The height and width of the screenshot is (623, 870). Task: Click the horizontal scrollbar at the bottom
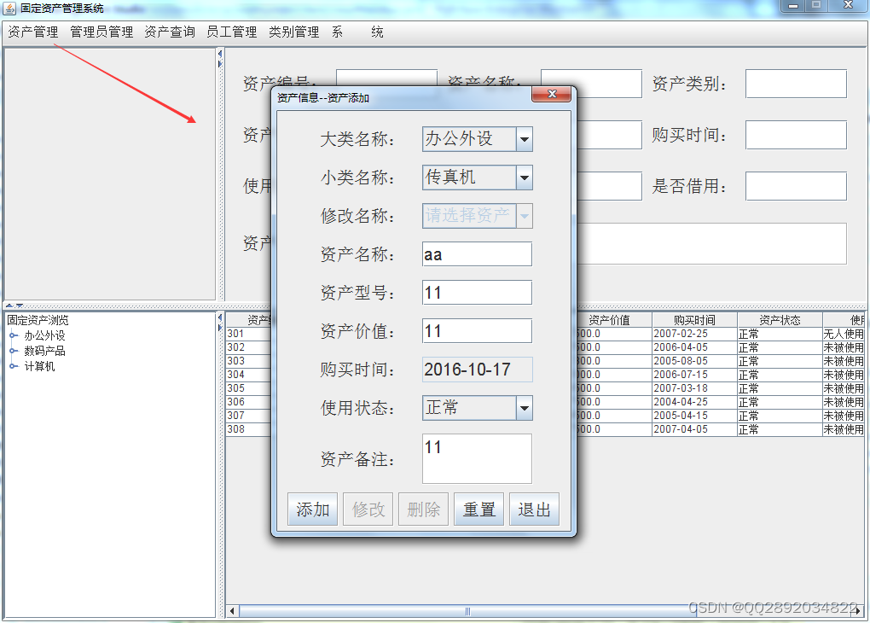pos(465,611)
